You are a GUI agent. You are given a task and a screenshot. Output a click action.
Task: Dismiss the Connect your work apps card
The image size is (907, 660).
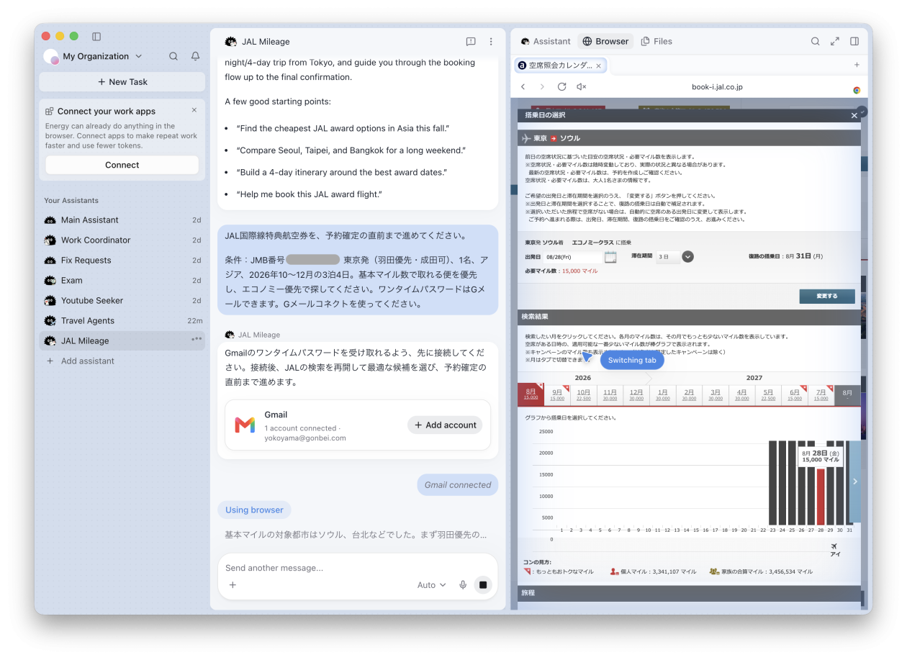(x=194, y=110)
